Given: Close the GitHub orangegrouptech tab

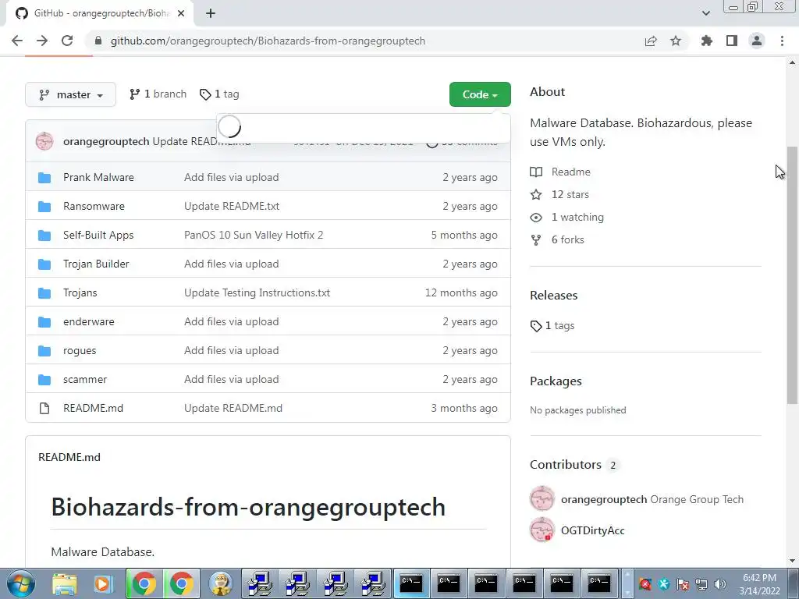Looking at the screenshot, I should (181, 13).
